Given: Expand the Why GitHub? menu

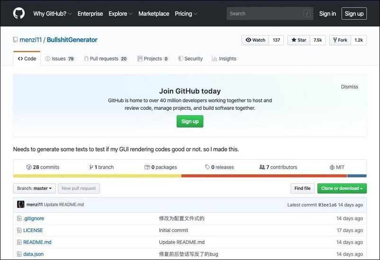Looking at the screenshot, I should click(x=52, y=14).
